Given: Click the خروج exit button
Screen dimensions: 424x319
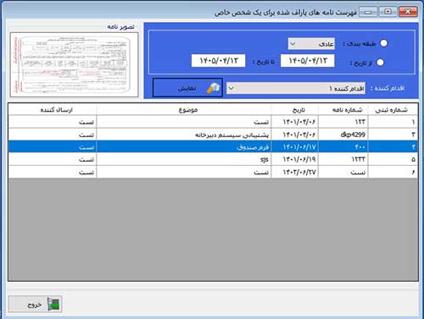Looking at the screenshot, I should pos(35,304).
